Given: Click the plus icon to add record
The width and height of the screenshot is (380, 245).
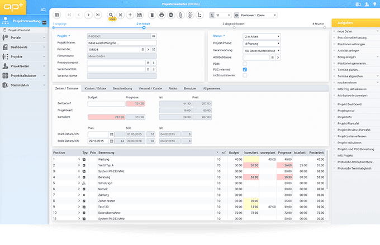Looking at the screenshot, I should 130,15.
